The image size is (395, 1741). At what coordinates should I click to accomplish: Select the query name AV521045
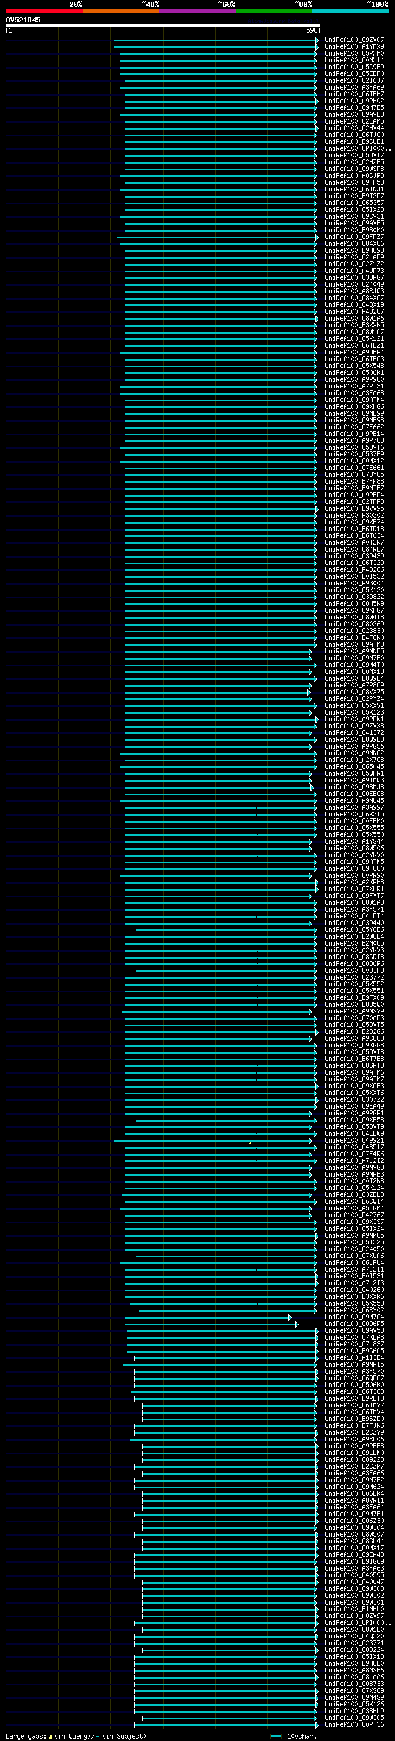23,20
